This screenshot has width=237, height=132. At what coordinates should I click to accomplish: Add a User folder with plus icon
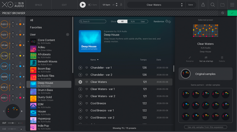67,34
